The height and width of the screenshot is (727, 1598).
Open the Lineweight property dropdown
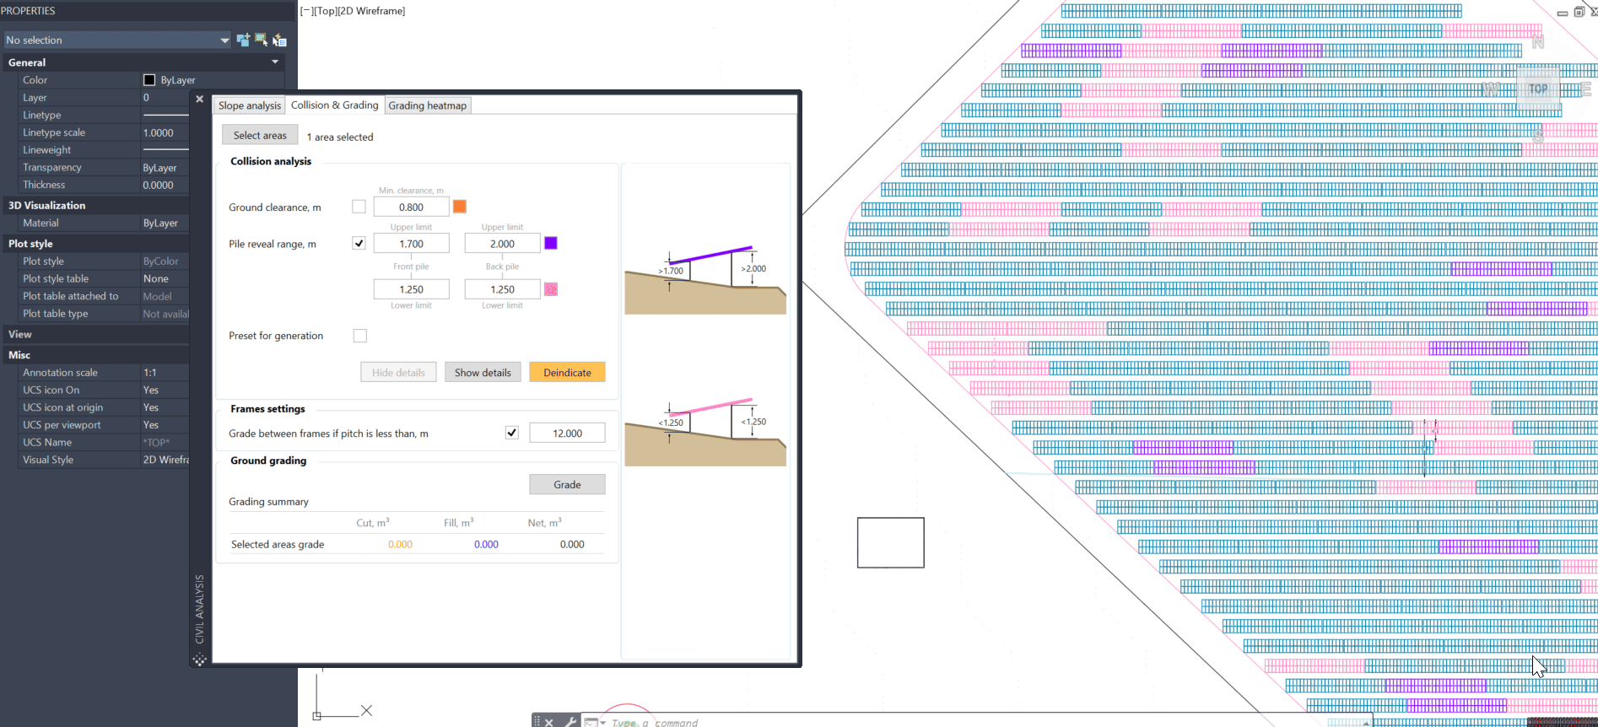(x=165, y=149)
